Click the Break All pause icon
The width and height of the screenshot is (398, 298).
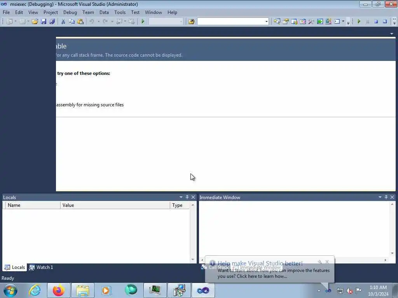tap(368, 22)
